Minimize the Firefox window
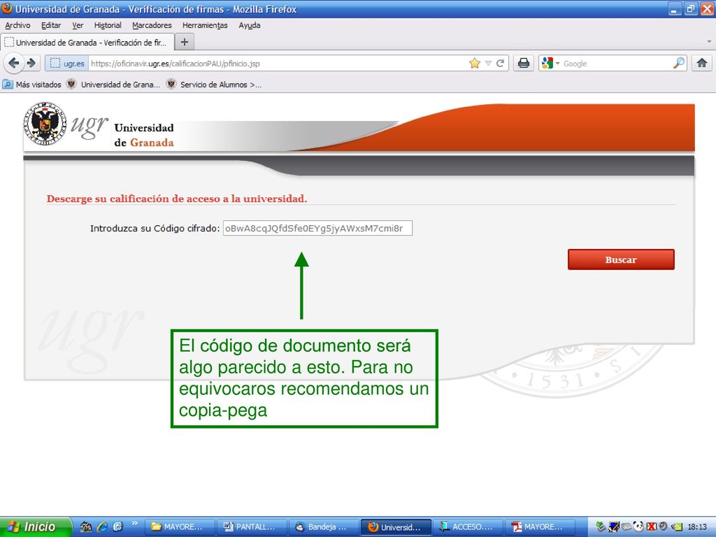Image resolution: width=716 pixels, height=537 pixels. [675, 8]
